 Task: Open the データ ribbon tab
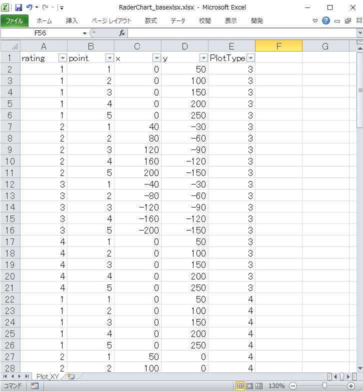coord(177,21)
